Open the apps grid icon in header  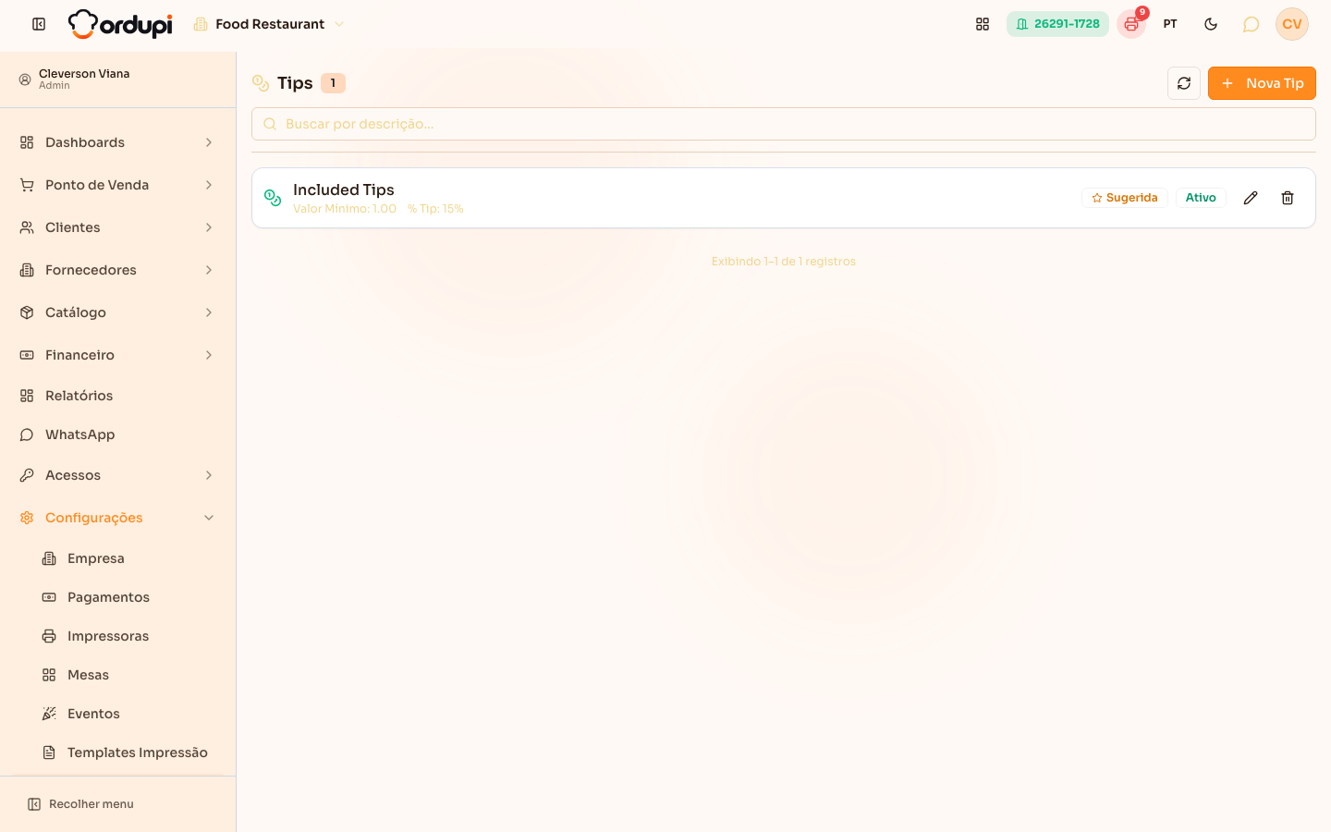[983, 24]
